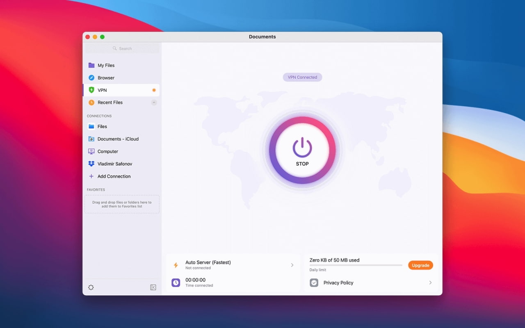Open the Vladimir Safonov Dropbox connection

pyautogui.click(x=121, y=164)
